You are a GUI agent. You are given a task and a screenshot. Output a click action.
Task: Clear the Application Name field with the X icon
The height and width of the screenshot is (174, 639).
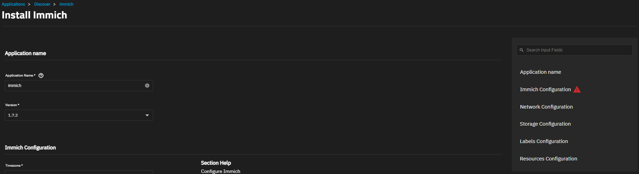tap(147, 86)
